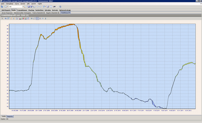The width and height of the screenshot is (202, 123).
Task: Open the Extras menu
Action: click(x=17, y=4)
